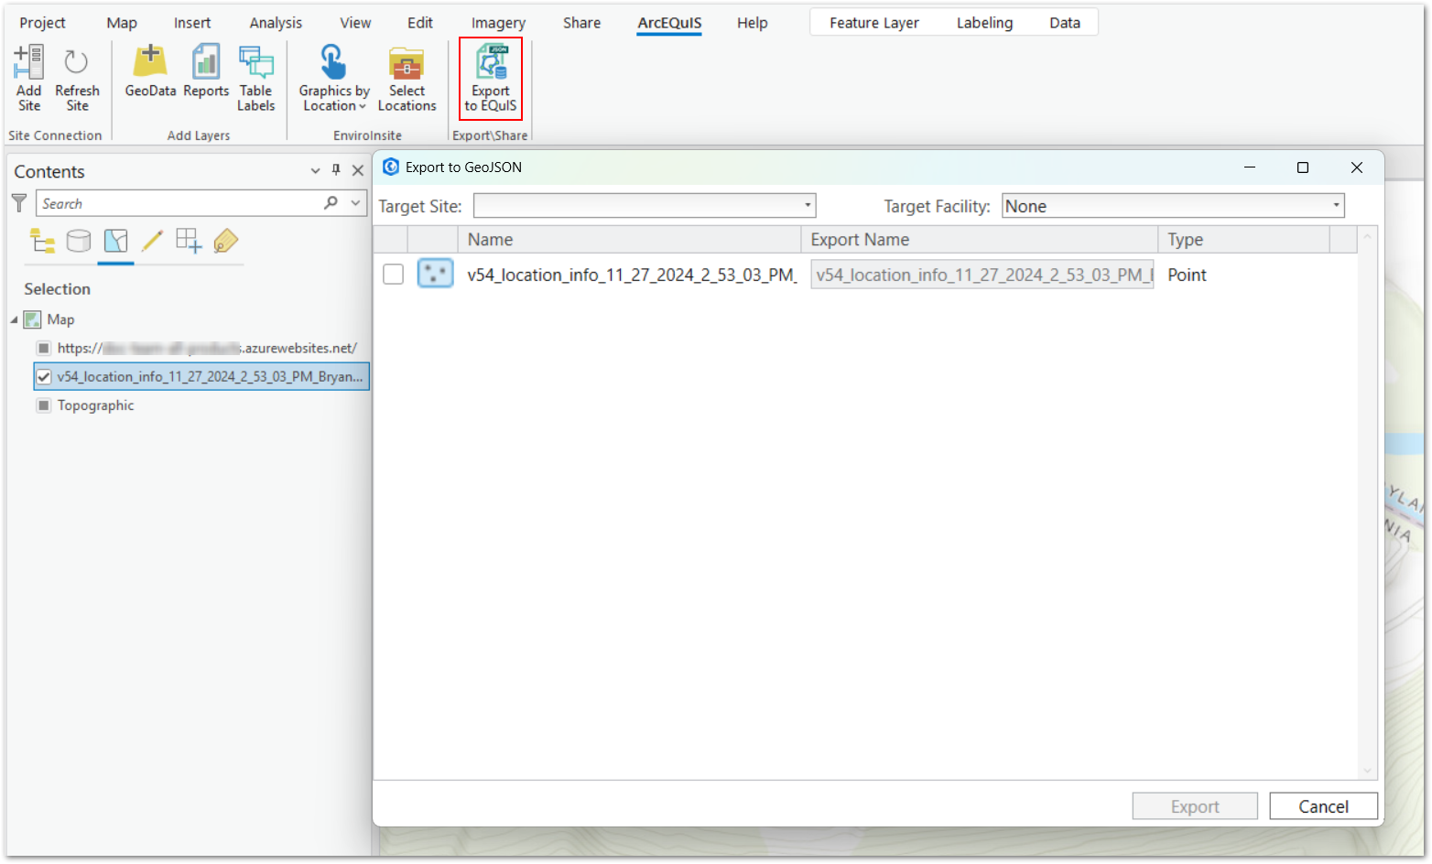This screenshot has height=864, width=1432.
Task: Click the Point type cell
Action: coord(1187,275)
